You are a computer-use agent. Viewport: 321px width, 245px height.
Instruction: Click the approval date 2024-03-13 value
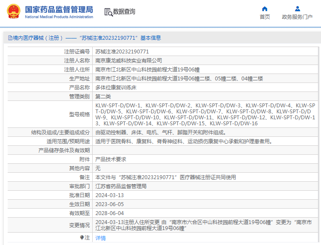110,195
